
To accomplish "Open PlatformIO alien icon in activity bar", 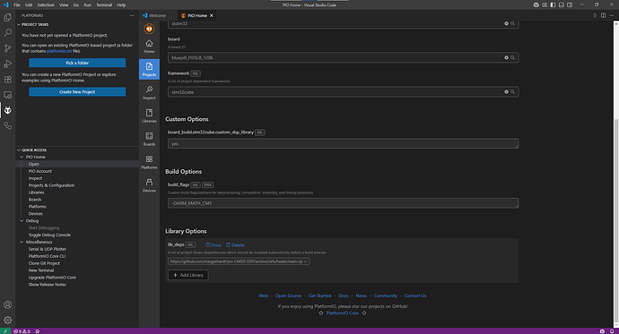I will pos(7,110).
